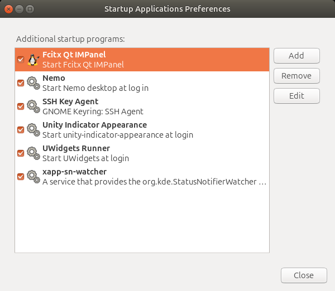Toggle the SSH Key Agent checkbox
335x291 pixels.
21,106
